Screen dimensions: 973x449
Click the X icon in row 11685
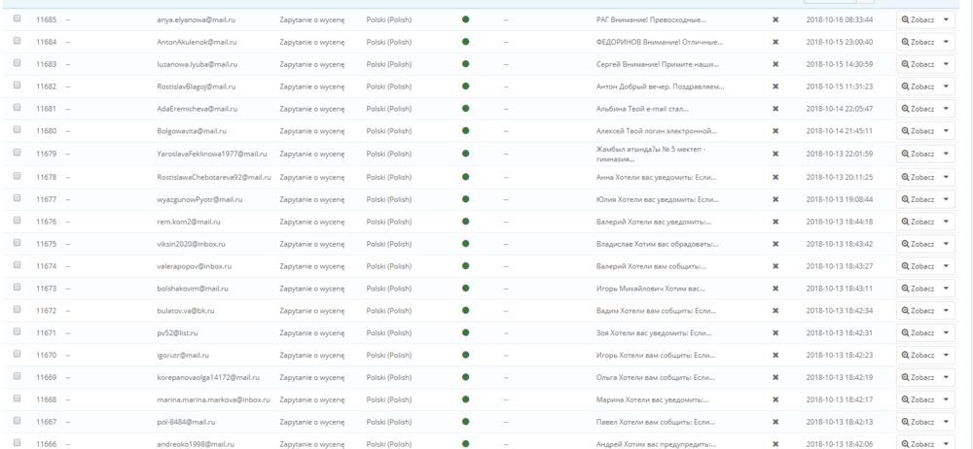coord(775,19)
